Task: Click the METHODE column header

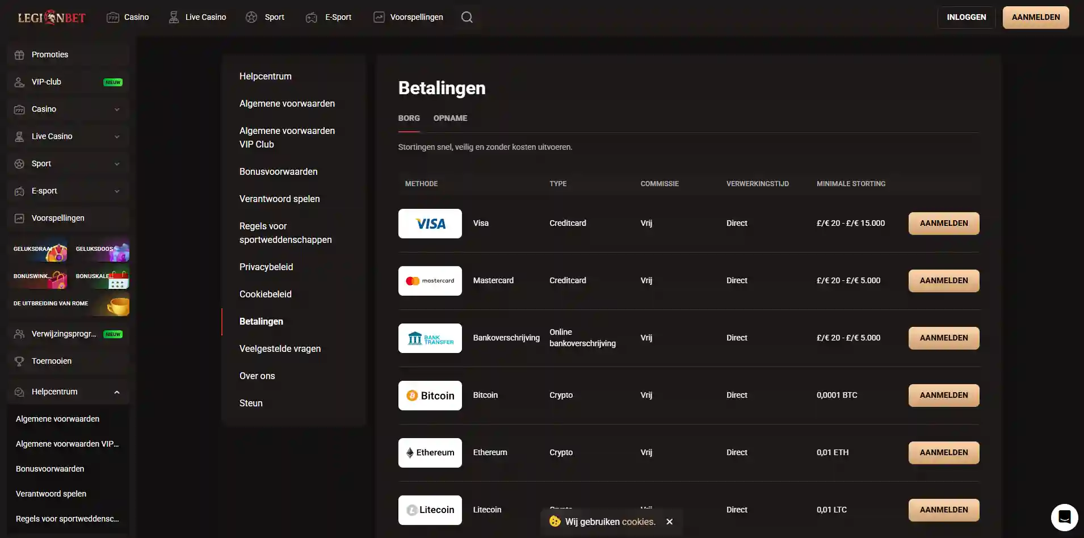Action: tap(421, 184)
